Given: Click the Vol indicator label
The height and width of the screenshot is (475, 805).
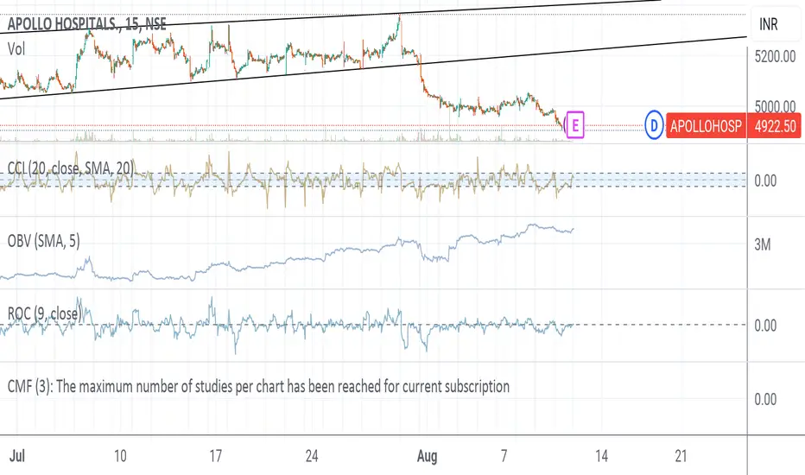Looking at the screenshot, I should pyautogui.click(x=16, y=49).
